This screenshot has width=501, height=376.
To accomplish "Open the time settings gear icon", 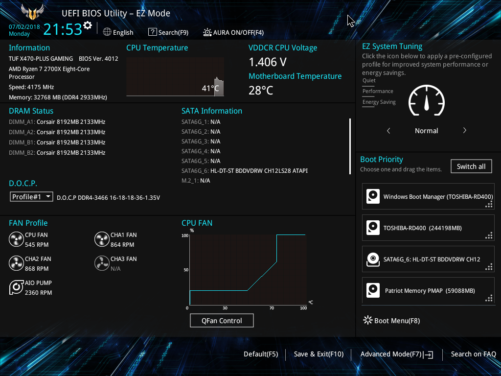I will (87, 25).
